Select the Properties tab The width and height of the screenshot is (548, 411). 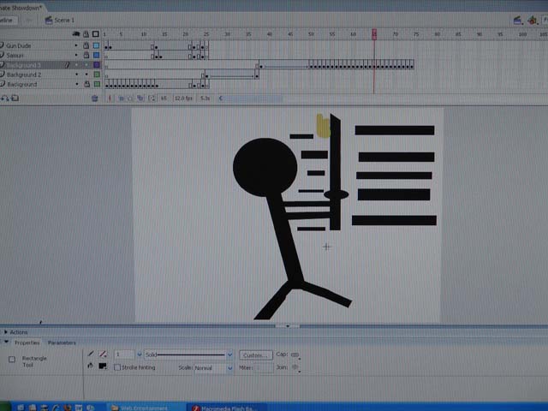(x=27, y=342)
